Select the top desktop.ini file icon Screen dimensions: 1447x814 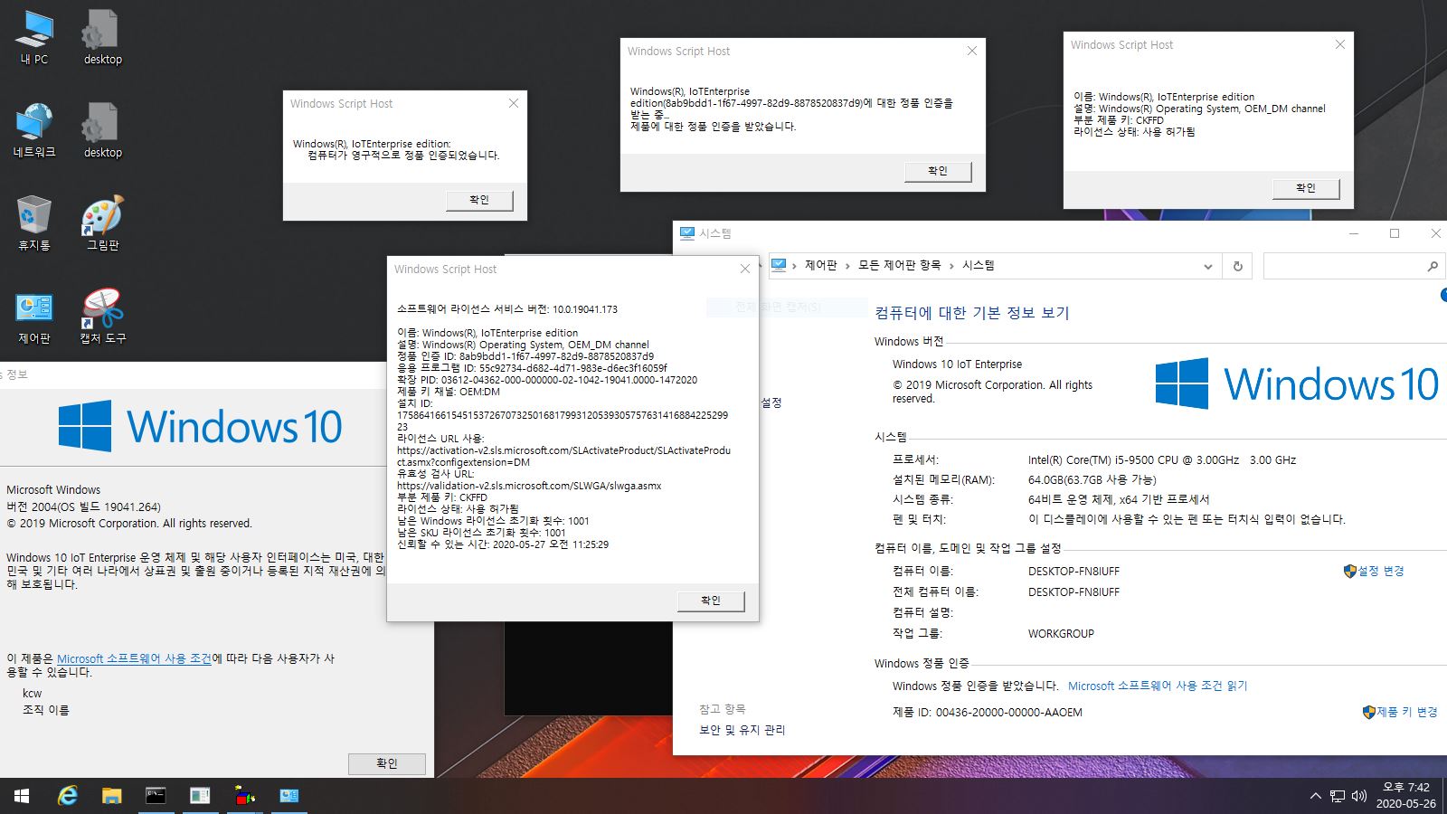coord(102,38)
